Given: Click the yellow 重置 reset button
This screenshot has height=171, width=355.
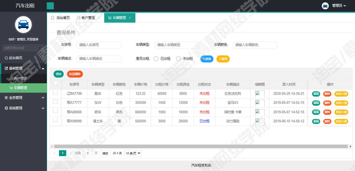Looking at the screenshot, I should click(223, 59).
